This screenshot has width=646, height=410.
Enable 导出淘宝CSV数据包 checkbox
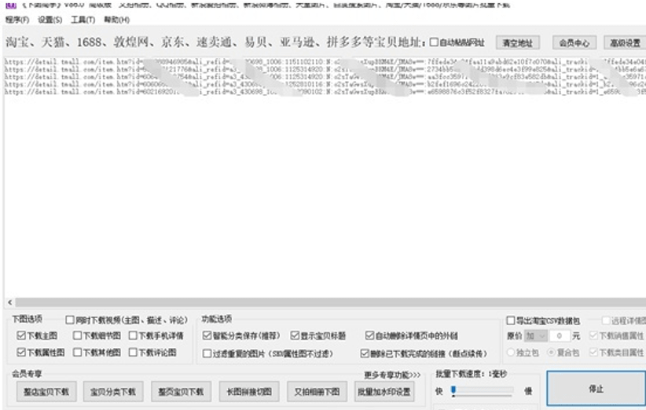511,320
